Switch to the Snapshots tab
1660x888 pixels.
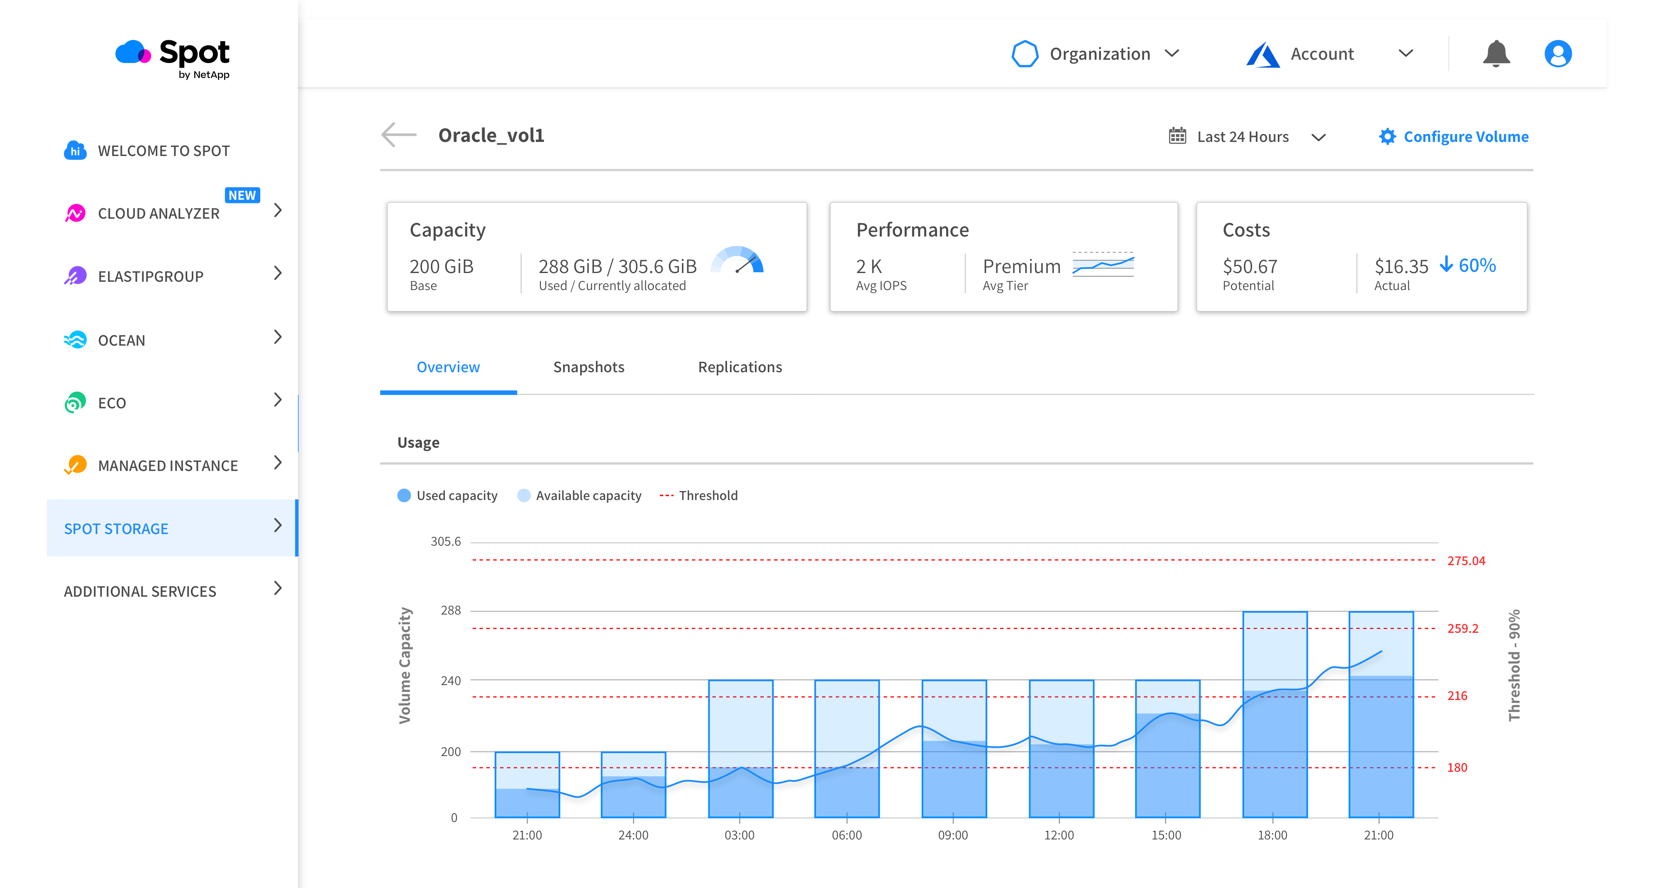click(x=588, y=367)
